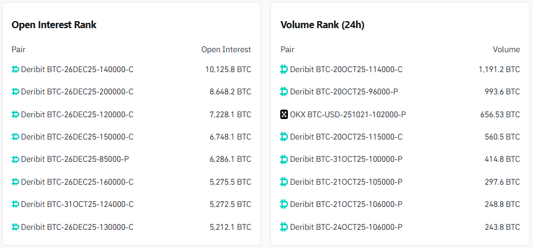The image size is (533, 248).
Task: Open Deribit BTC-26DEC25-150000-C pair
Action: tap(77, 137)
